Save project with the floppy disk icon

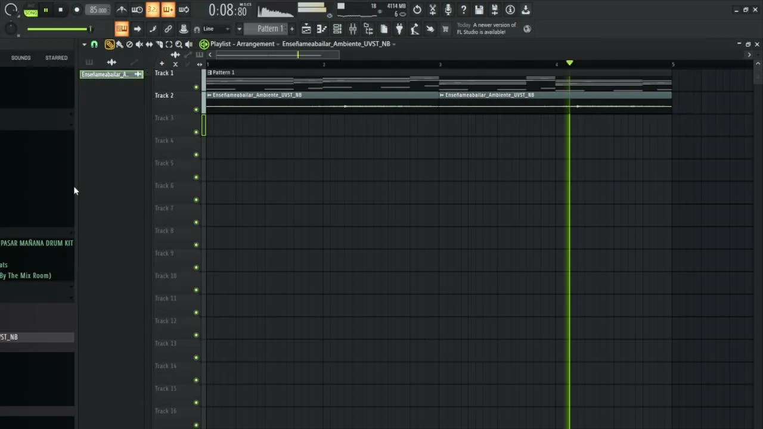[479, 10]
